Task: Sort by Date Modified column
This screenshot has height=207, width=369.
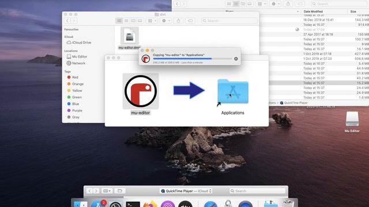Action: [x=313, y=11]
